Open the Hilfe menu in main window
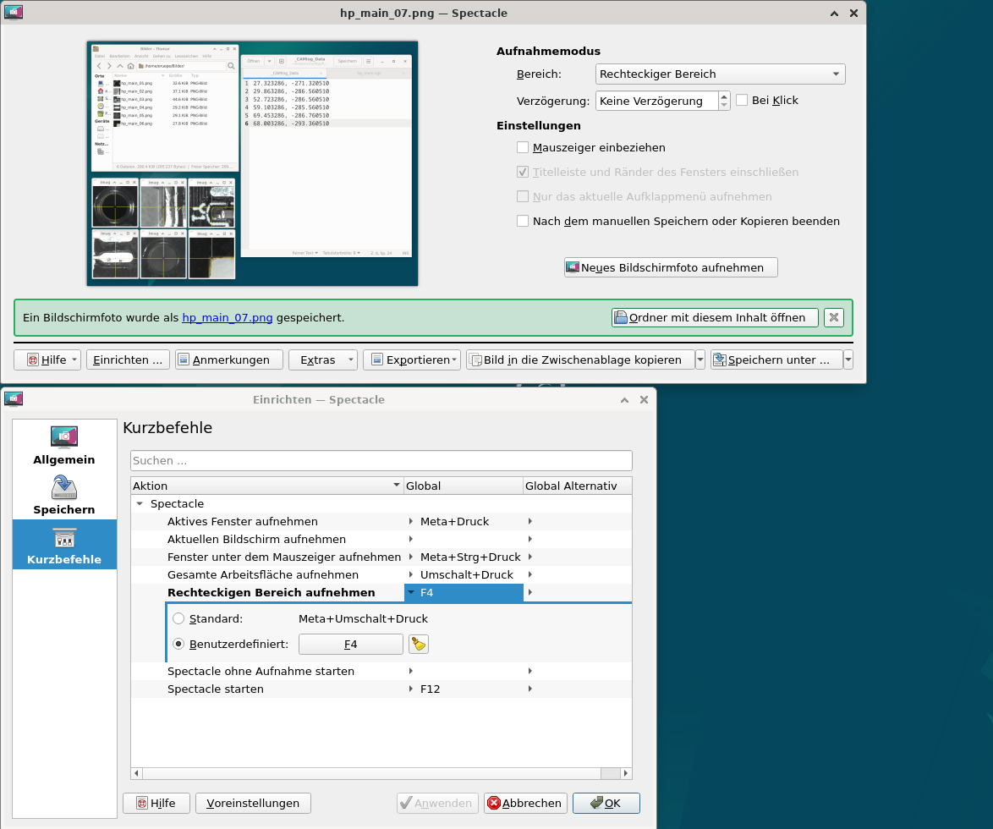This screenshot has height=829, width=993. click(x=47, y=360)
